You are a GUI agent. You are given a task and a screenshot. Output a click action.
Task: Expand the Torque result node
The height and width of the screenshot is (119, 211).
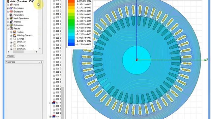click(11, 32)
